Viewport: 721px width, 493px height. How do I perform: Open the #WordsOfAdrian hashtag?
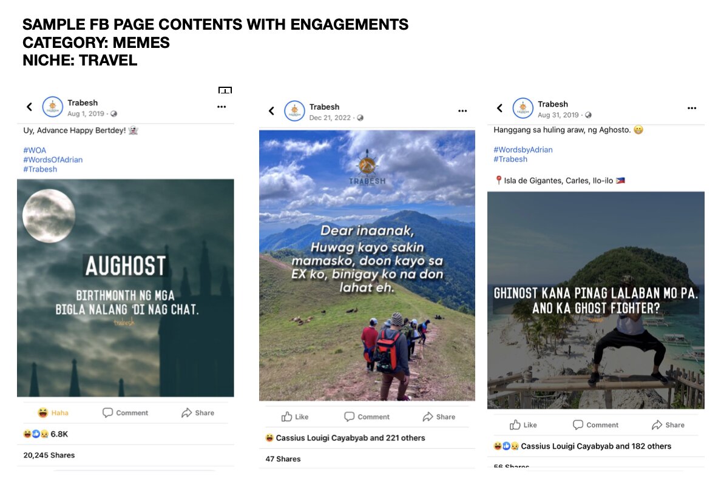click(x=53, y=160)
